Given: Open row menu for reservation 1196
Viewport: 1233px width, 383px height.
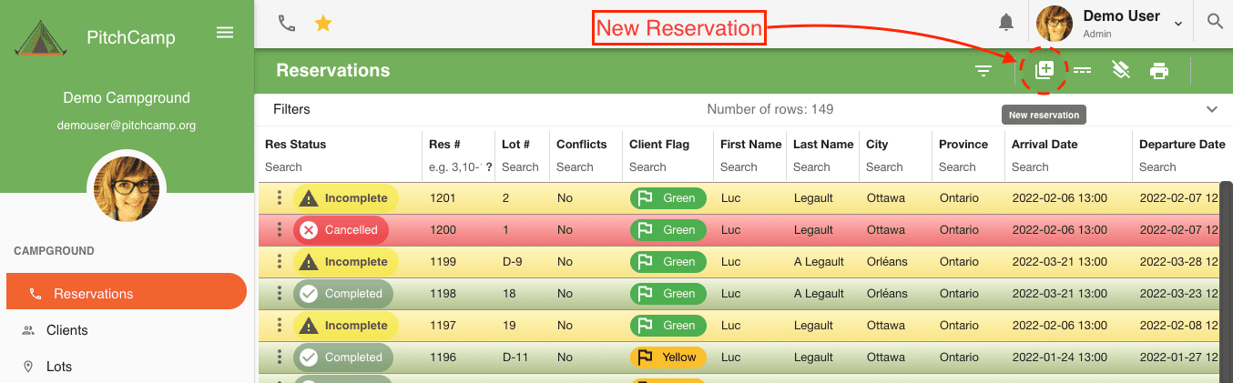Looking at the screenshot, I should tap(280, 358).
